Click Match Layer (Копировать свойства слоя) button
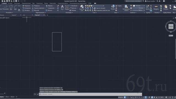176x99 pixels. (102, 10)
